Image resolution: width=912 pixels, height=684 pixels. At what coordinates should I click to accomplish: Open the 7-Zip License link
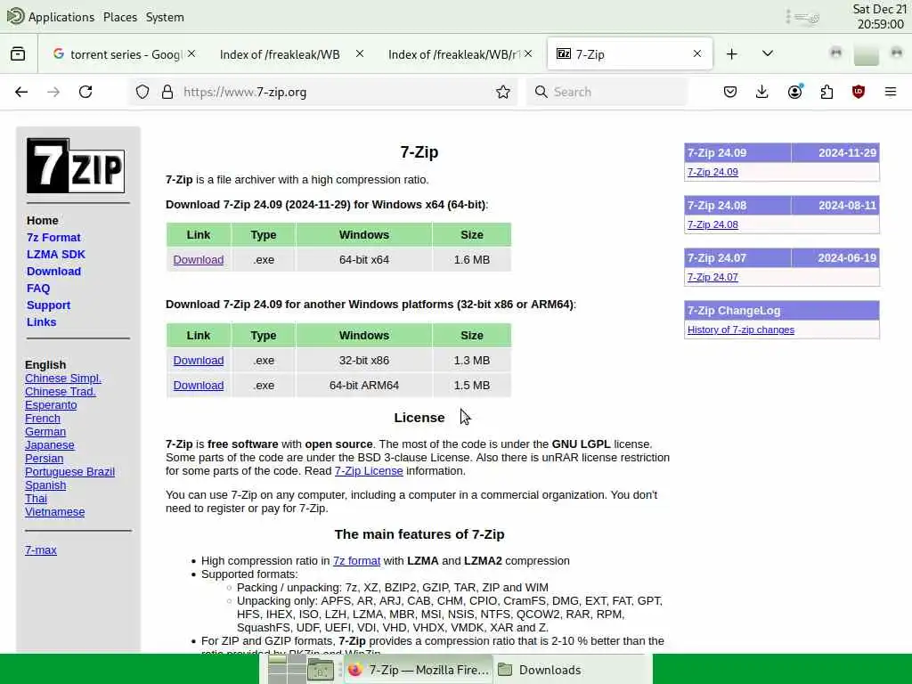click(369, 470)
